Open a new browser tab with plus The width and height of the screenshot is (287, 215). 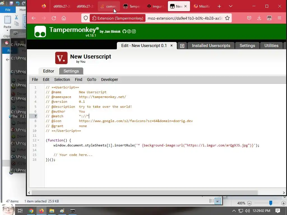tap(219, 6)
